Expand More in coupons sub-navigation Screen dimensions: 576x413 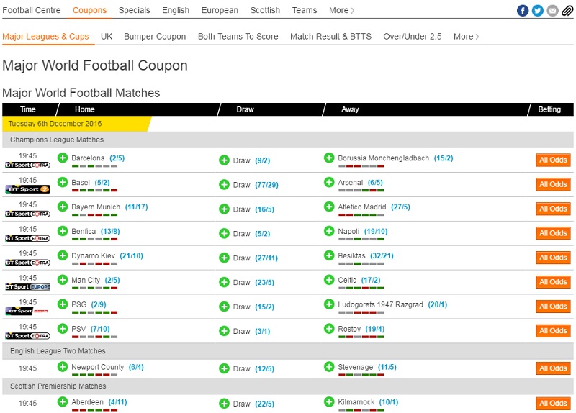[466, 37]
